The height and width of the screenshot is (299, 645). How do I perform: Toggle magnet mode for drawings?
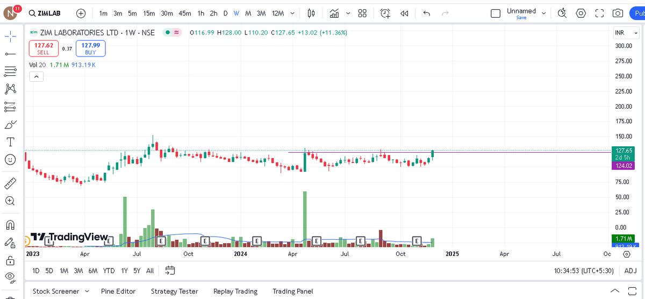click(x=10, y=224)
